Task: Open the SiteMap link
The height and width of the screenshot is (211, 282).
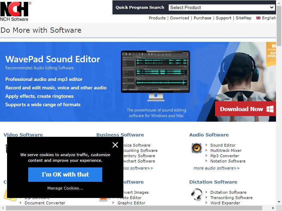Action: pos(243,18)
